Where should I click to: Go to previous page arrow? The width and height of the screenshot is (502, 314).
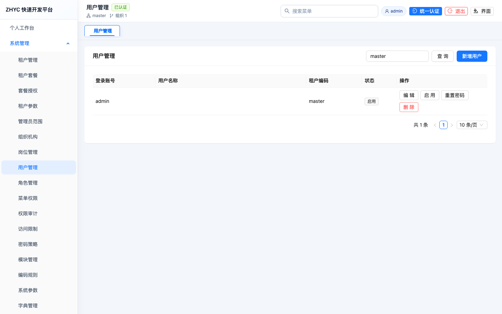click(x=435, y=125)
